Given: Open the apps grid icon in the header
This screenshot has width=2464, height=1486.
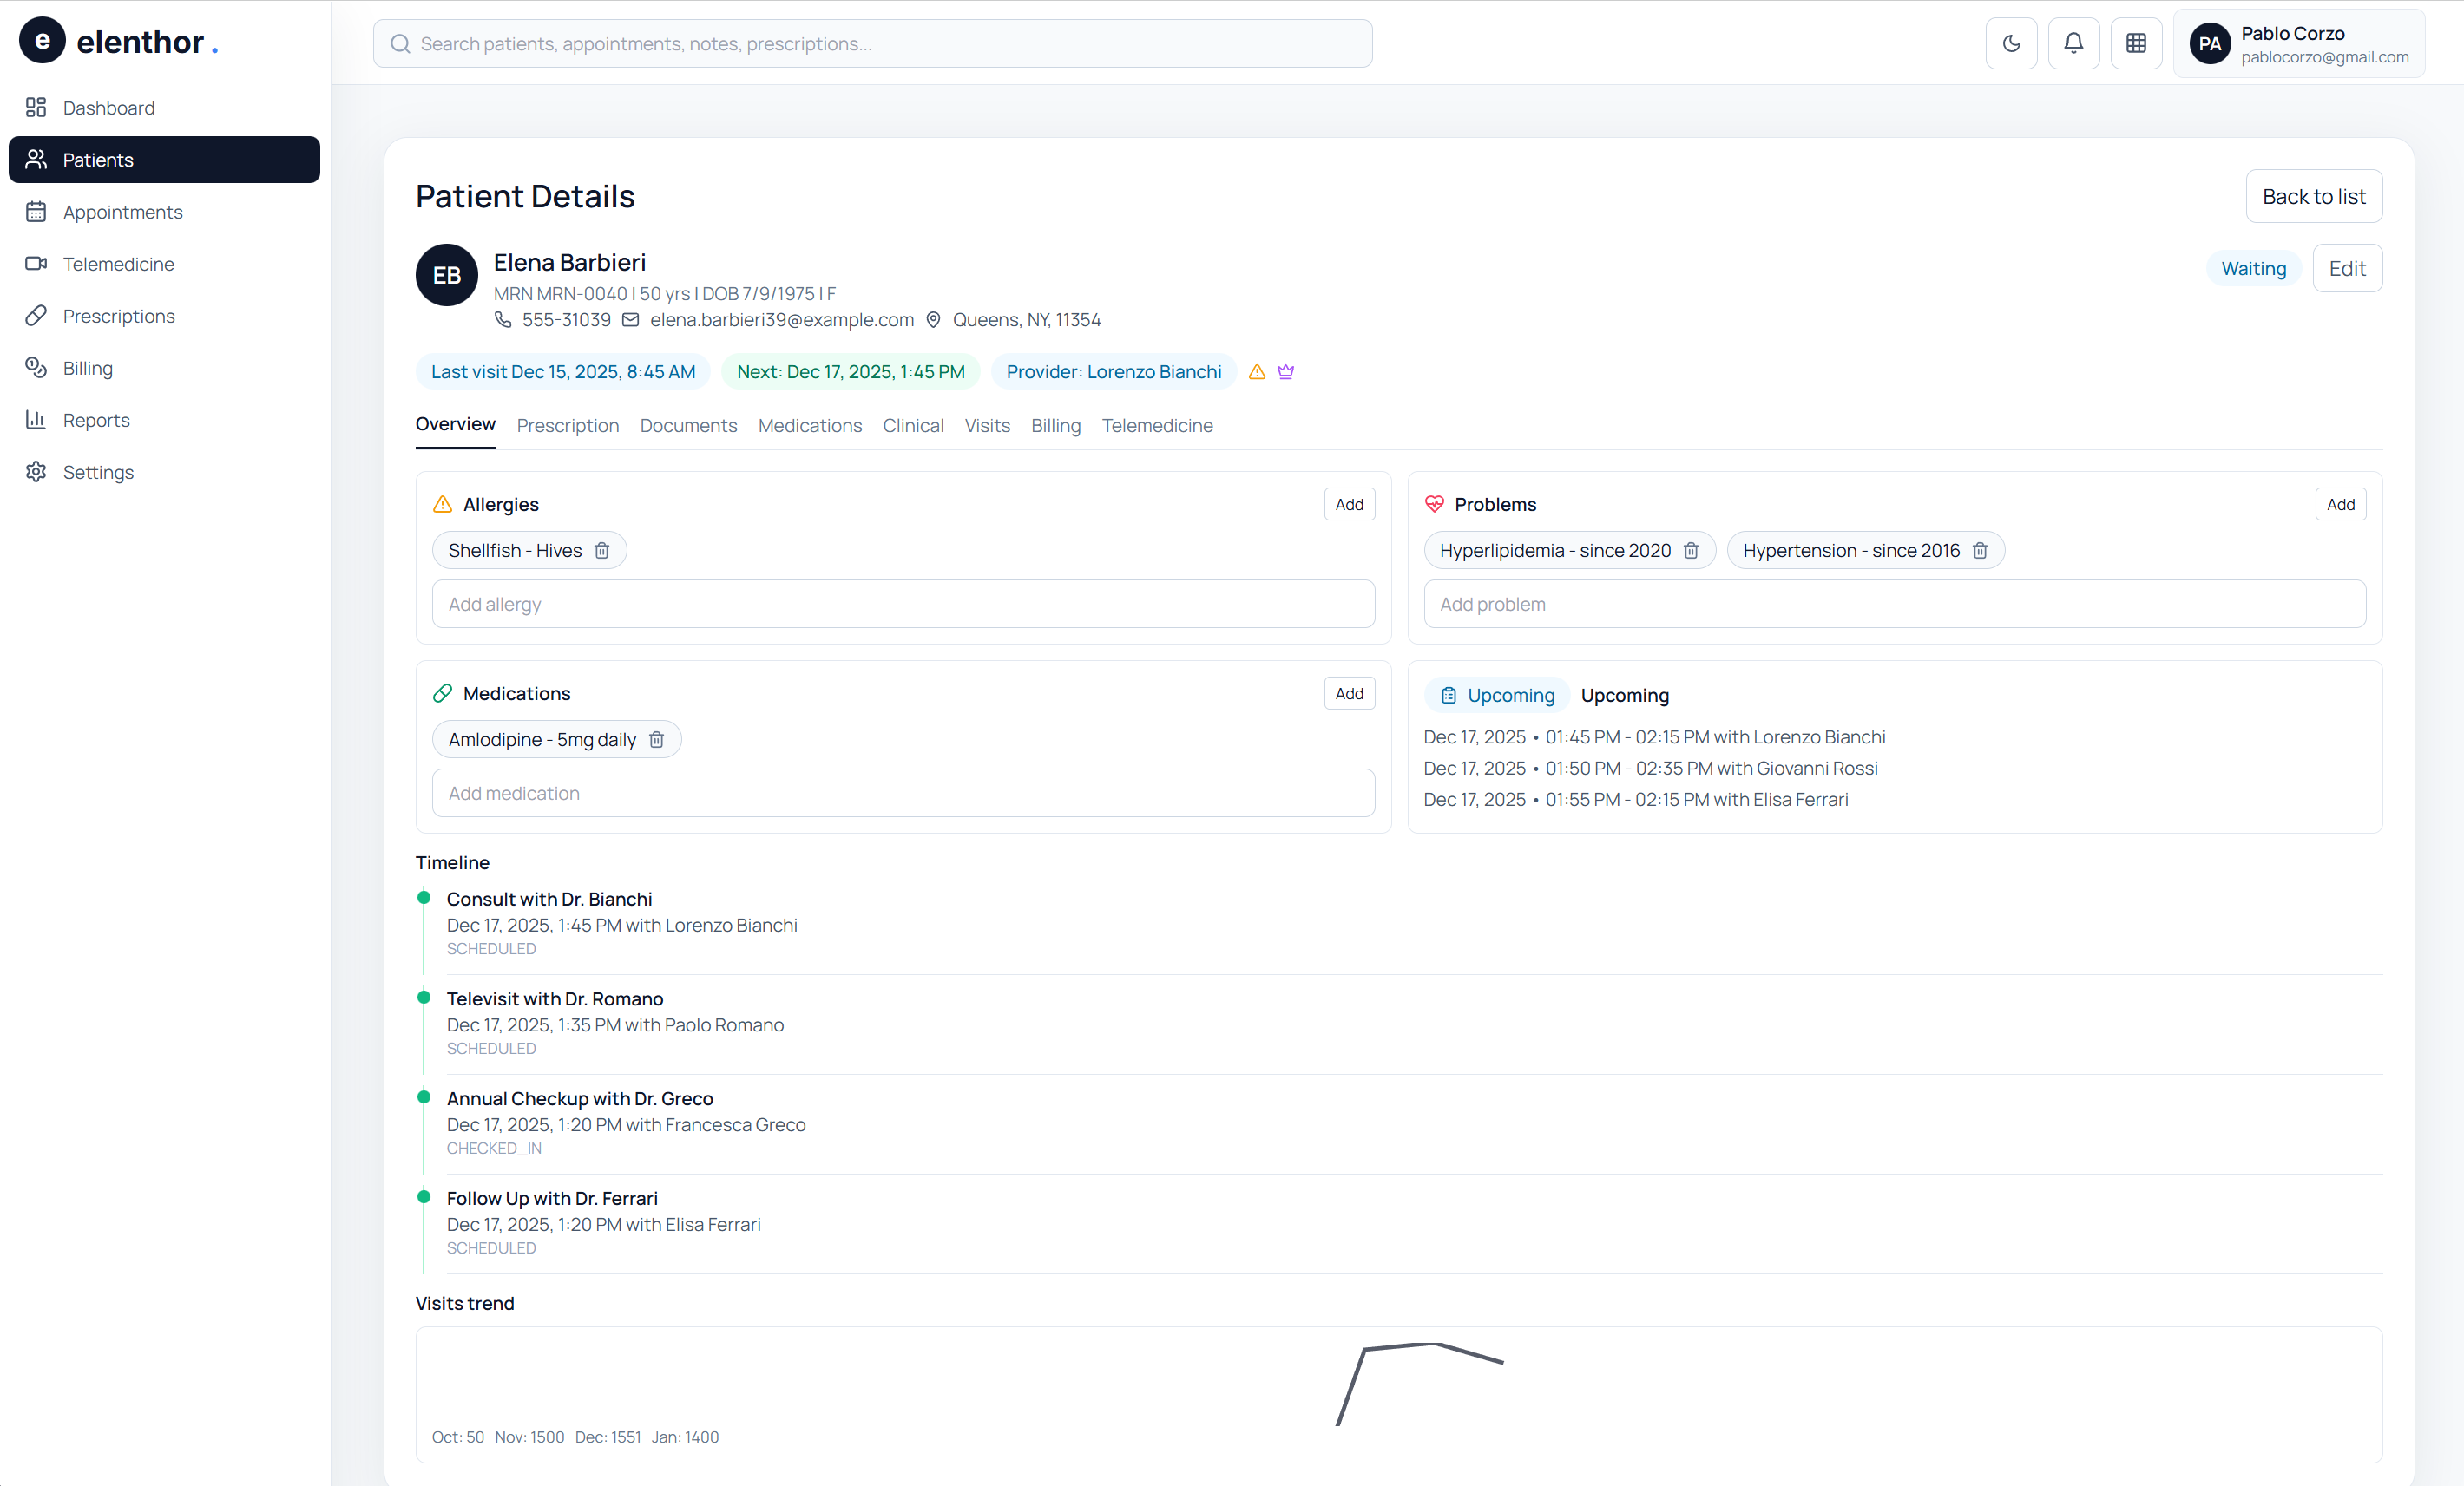Looking at the screenshot, I should 2136,43.
